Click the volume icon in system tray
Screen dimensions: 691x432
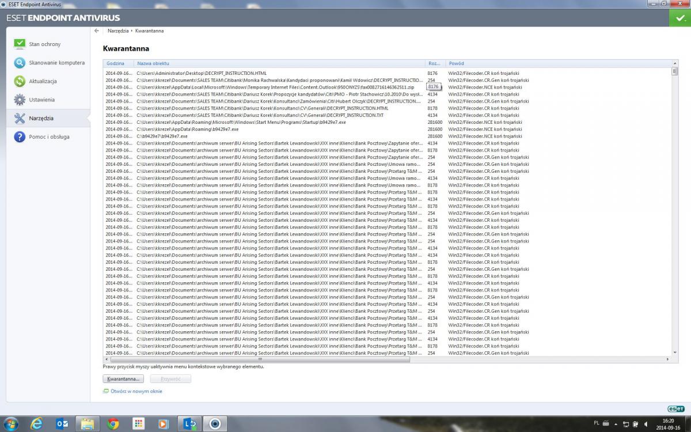pos(645,424)
